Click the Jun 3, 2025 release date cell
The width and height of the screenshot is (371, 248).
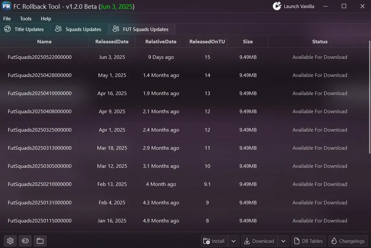pos(112,57)
